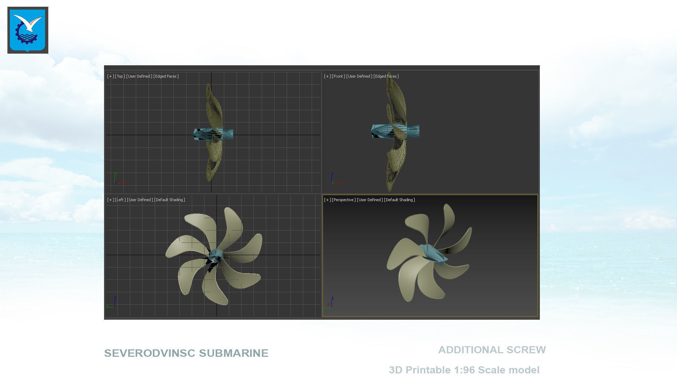Click the [Top] viewport view label

click(120, 76)
